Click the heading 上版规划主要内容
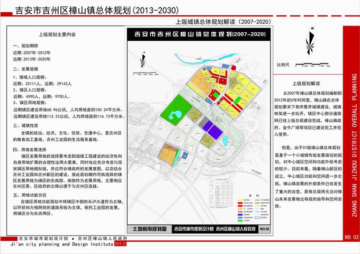This screenshot has width=360, height=254. pyautogui.click(x=57, y=34)
